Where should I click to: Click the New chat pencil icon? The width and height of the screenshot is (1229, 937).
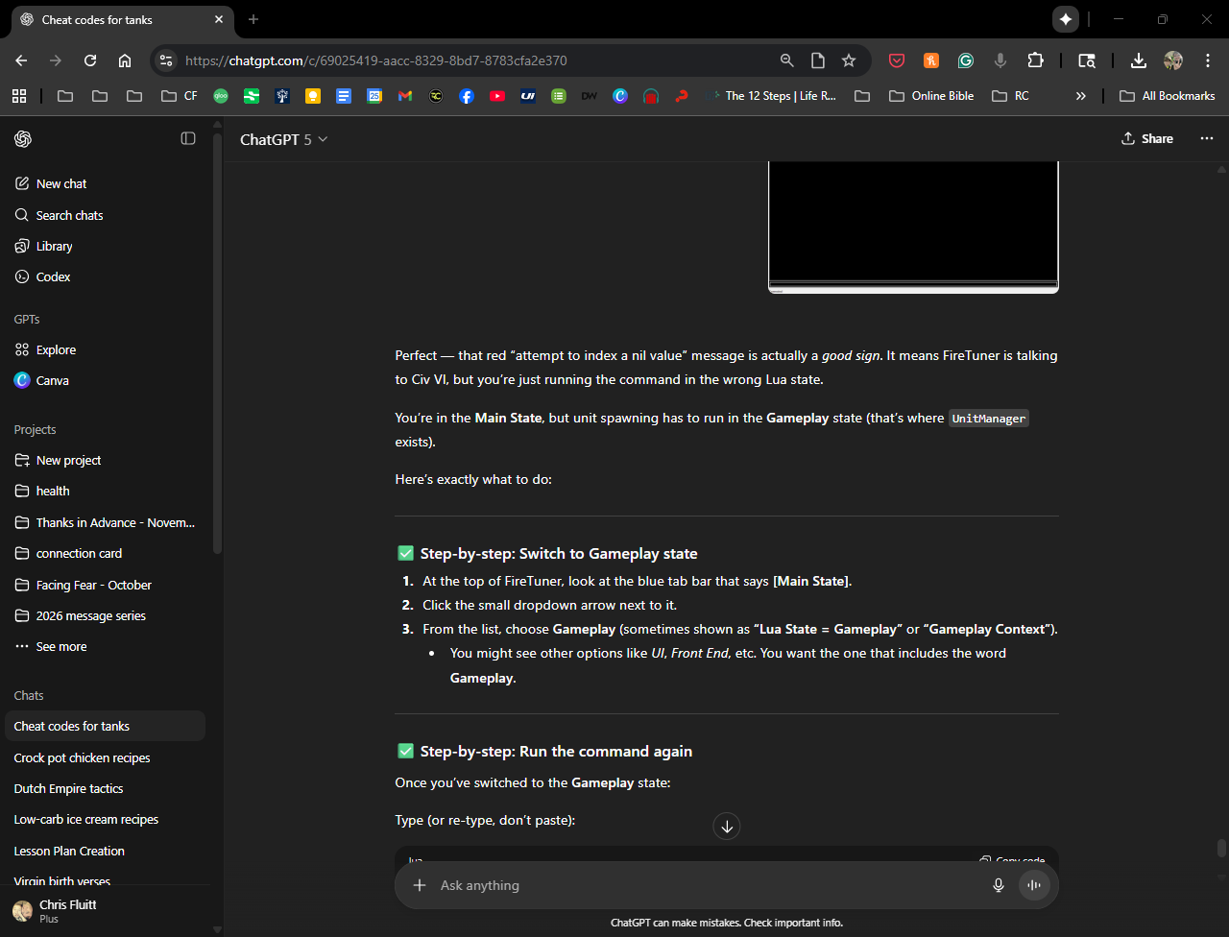click(x=22, y=183)
